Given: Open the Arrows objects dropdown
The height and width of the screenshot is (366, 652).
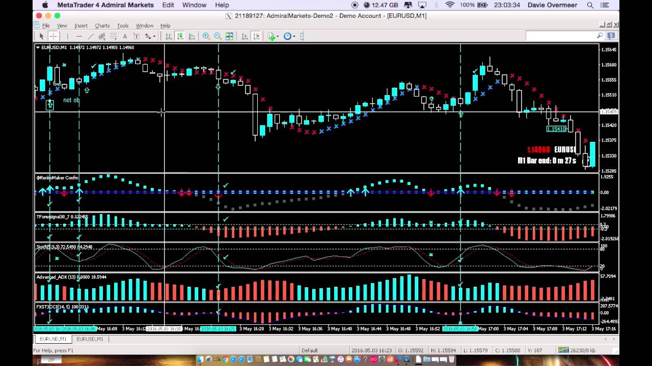Looking at the screenshot, I should (150, 36).
